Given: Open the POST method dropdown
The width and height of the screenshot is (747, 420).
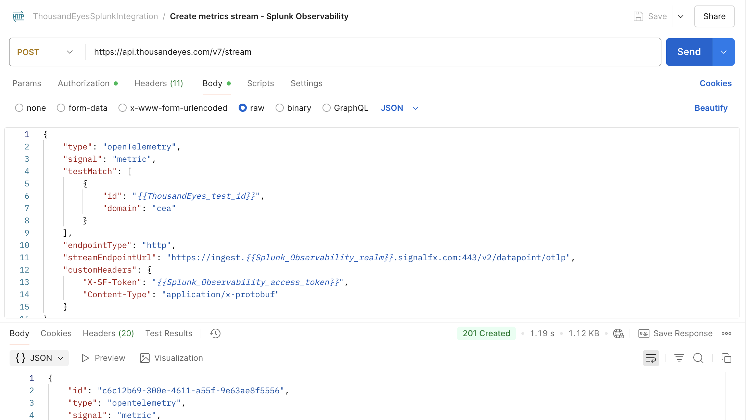Looking at the screenshot, I should pyautogui.click(x=45, y=52).
